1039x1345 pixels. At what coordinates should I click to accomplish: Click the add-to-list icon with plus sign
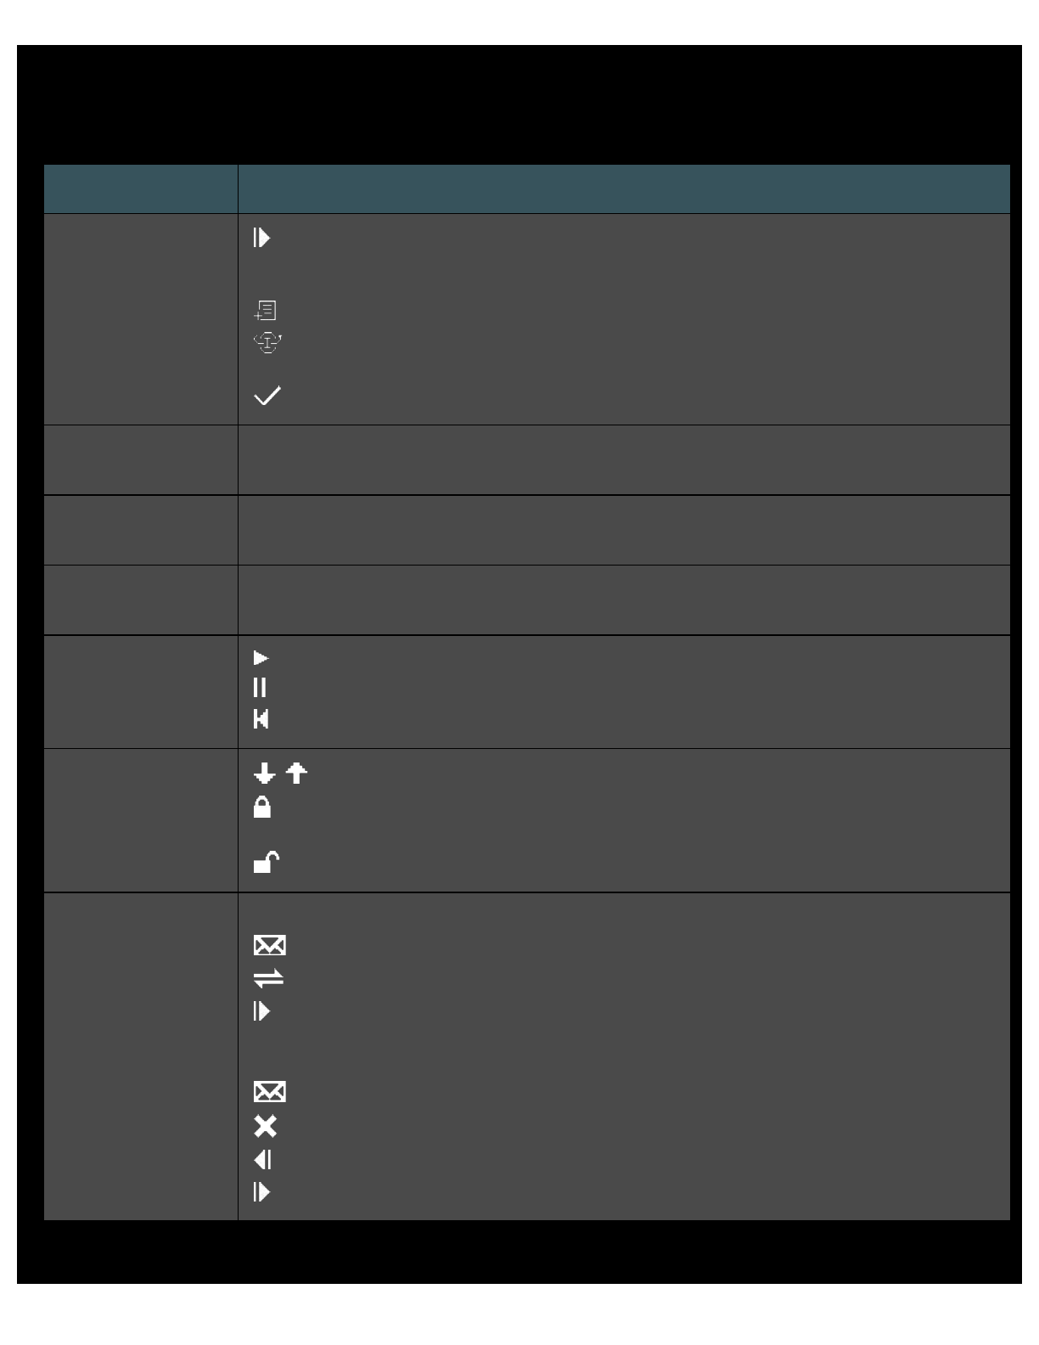[x=266, y=310]
